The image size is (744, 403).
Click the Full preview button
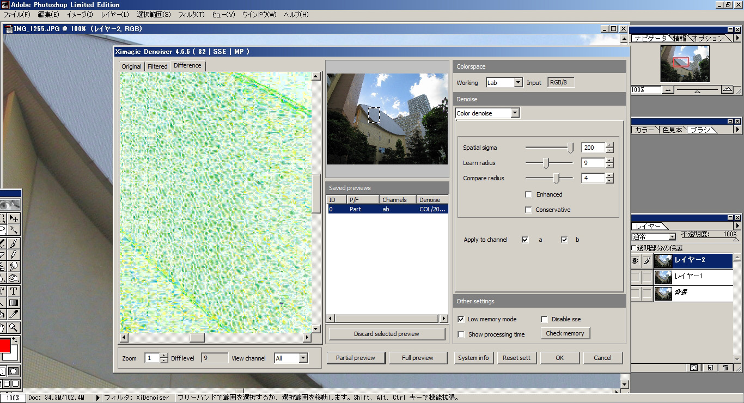[x=418, y=358]
